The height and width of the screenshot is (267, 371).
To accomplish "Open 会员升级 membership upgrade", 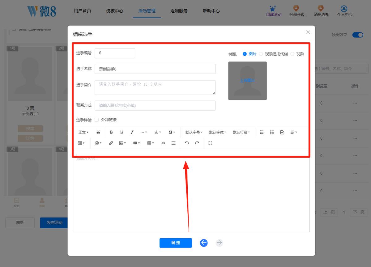I will coord(297,11).
